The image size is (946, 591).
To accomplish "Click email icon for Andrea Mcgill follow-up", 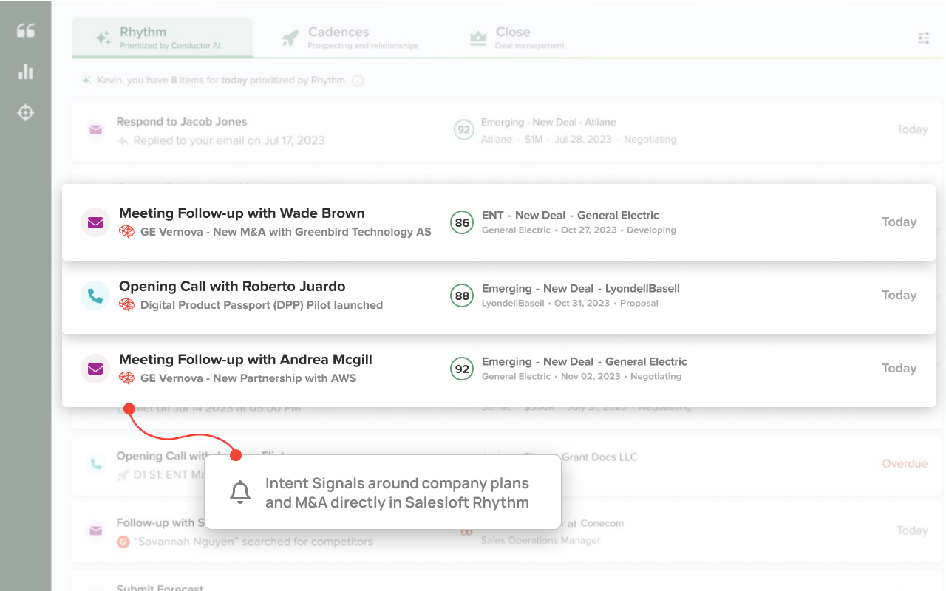I will [x=95, y=369].
